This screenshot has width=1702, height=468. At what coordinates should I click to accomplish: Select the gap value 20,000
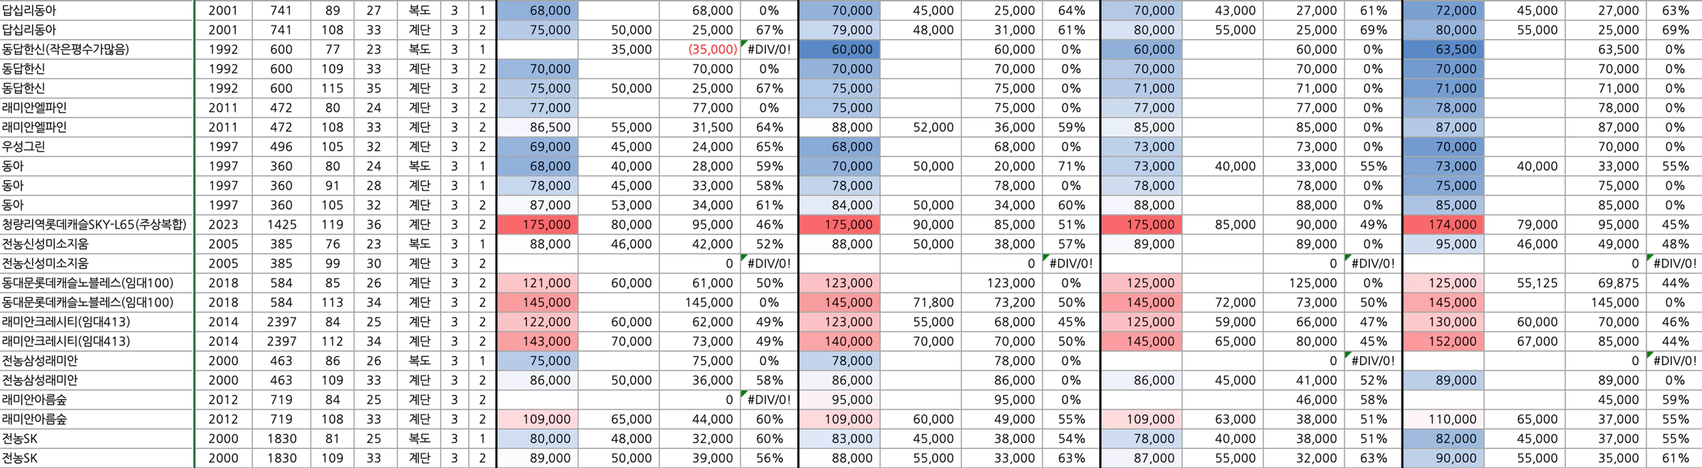pyautogui.click(x=1002, y=166)
